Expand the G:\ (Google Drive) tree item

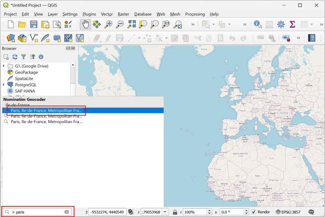4,66
